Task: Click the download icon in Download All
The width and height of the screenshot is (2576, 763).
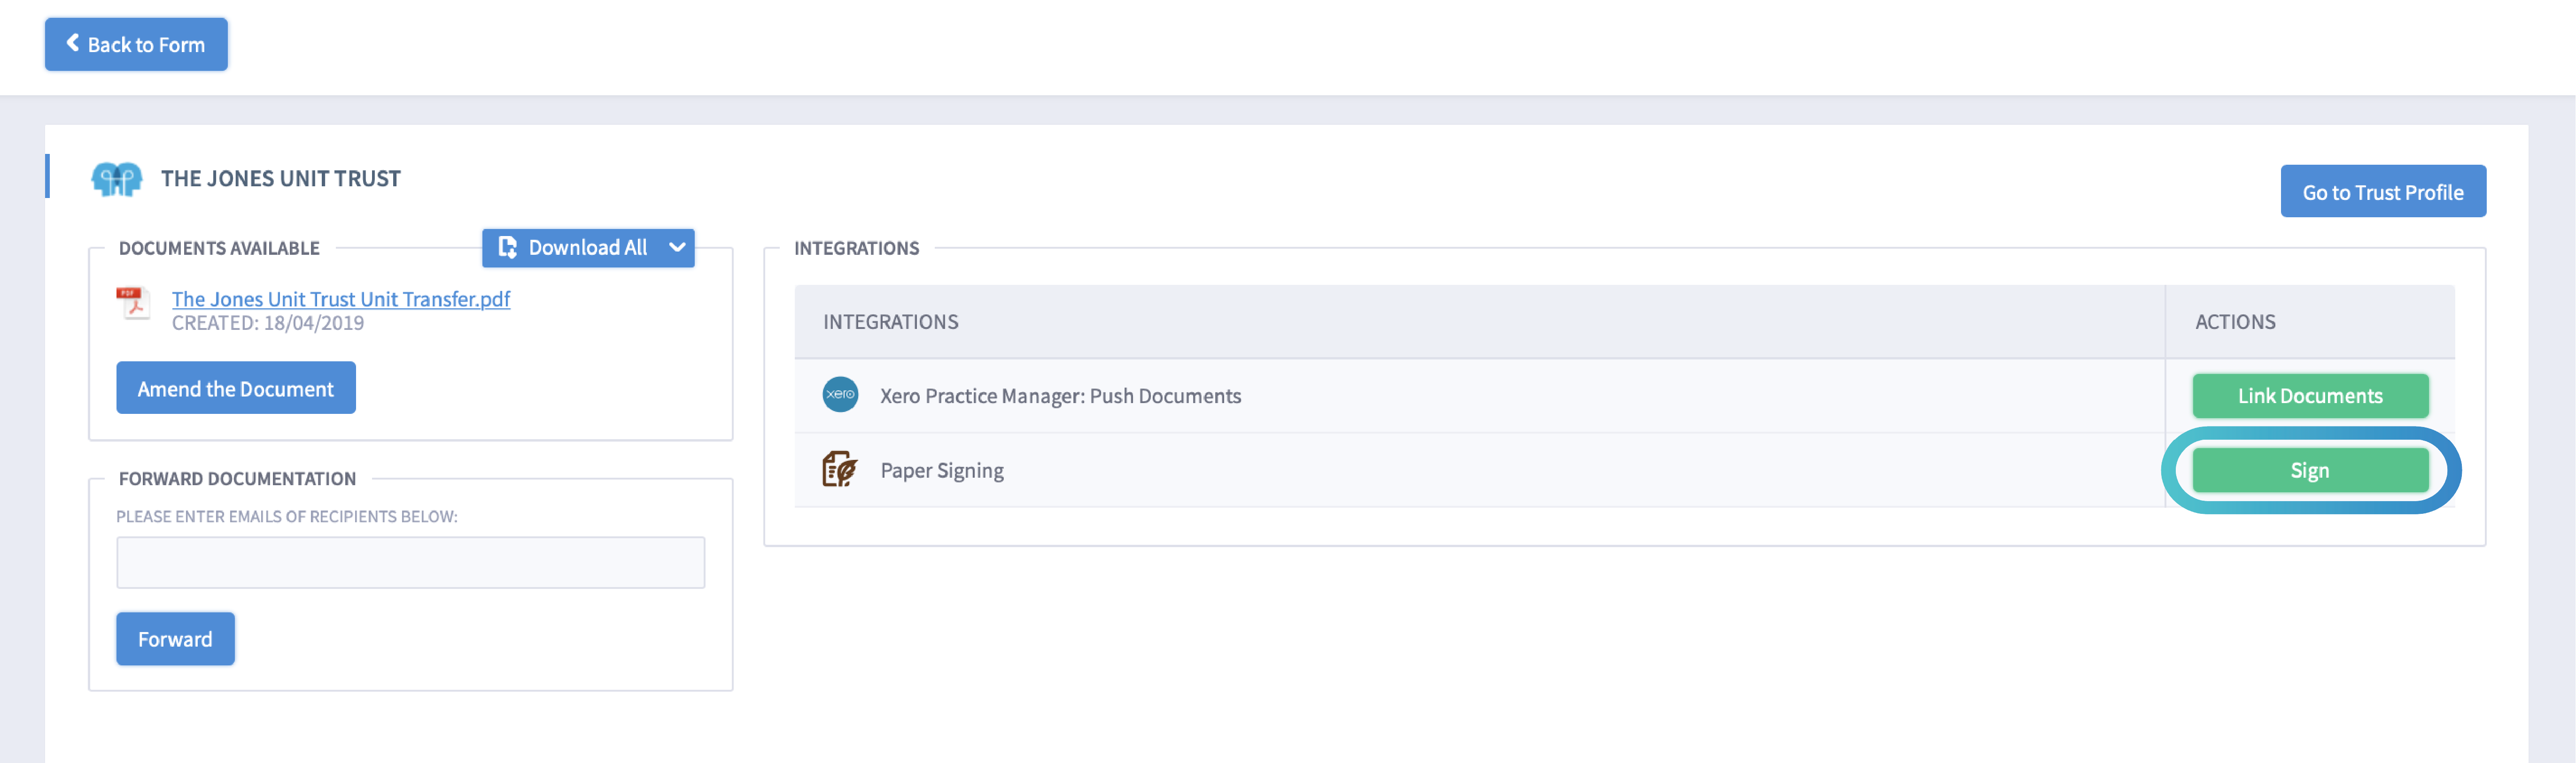Action: click(508, 248)
